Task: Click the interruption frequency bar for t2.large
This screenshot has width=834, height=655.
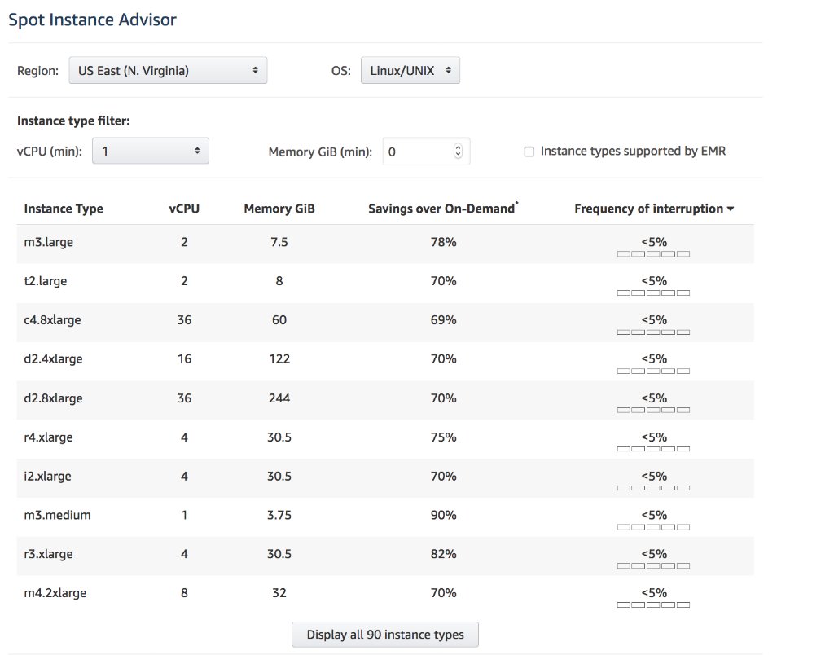Action: click(x=654, y=292)
